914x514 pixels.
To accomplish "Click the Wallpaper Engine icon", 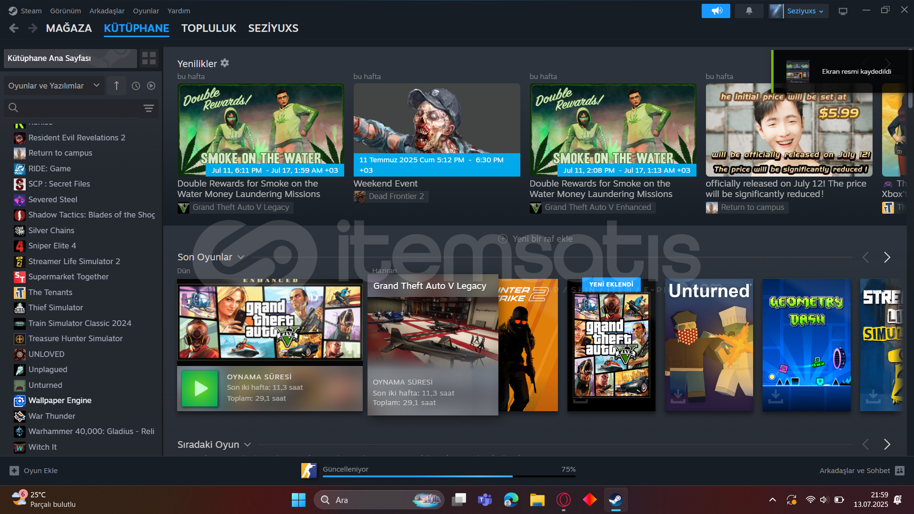I will (x=20, y=401).
